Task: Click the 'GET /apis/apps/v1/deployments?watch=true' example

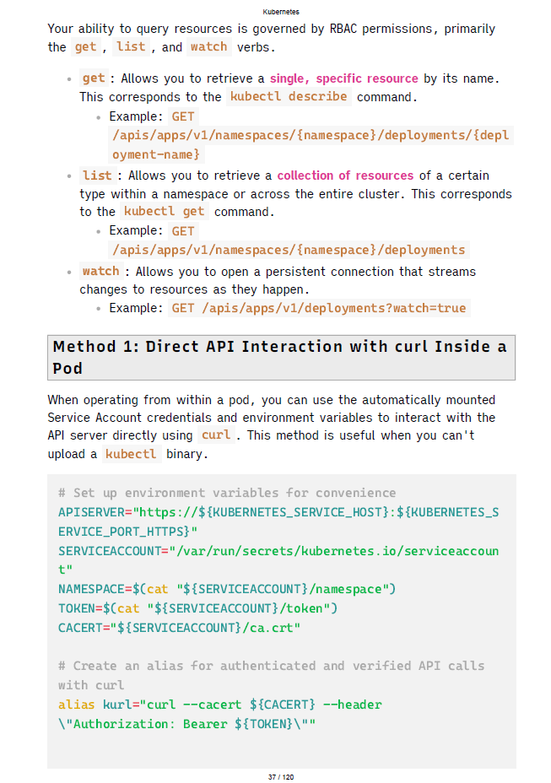Action: coord(318,308)
